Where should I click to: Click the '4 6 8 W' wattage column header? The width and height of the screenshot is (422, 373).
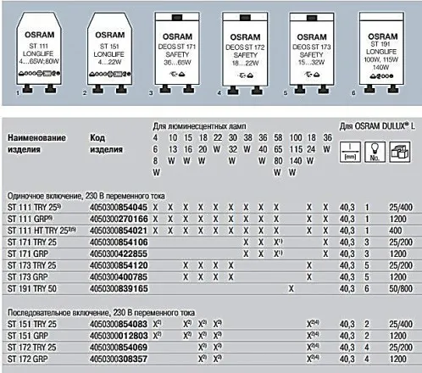[x=156, y=155]
